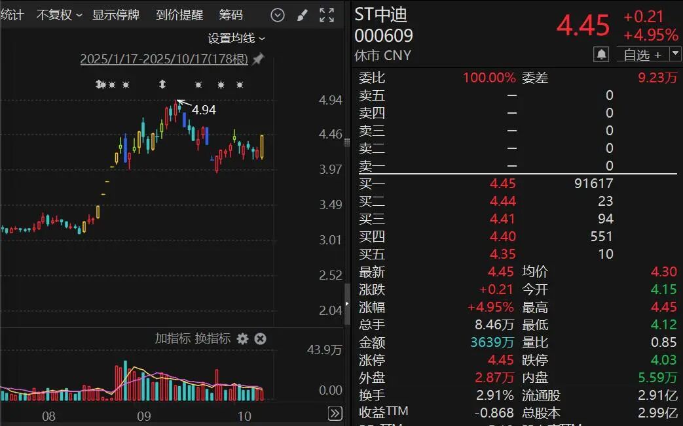Click the 换指标 change indicator button
The height and width of the screenshot is (426, 683).
[213, 338]
